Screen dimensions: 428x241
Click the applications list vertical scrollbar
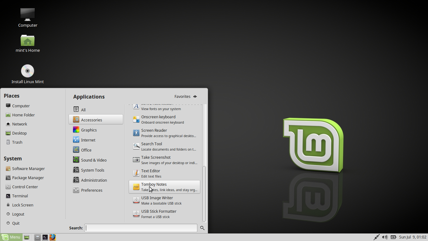(x=204, y=194)
